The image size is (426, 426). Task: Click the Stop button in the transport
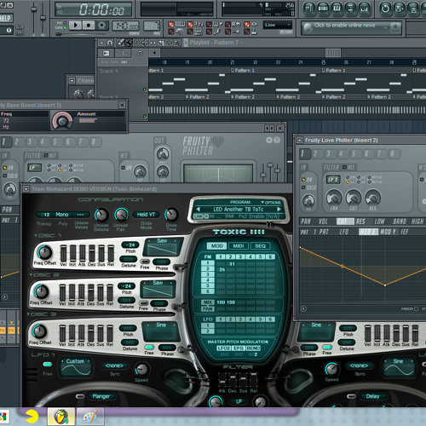tap(89, 26)
